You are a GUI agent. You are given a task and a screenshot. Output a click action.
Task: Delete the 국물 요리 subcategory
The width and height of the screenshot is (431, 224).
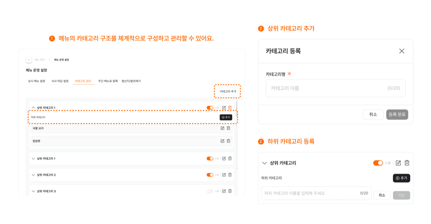228,128
